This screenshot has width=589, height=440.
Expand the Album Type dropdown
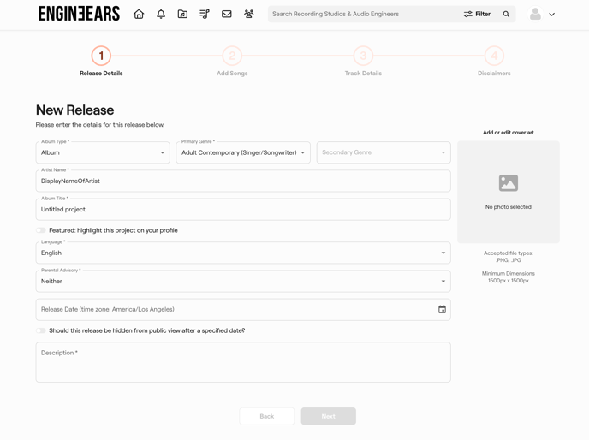103,152
